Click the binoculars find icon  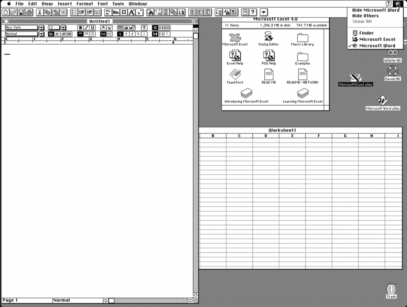tap(150, 12)
